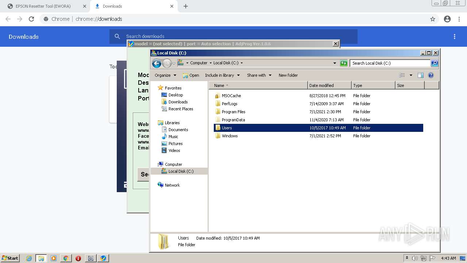This screenshot has width=467, height=263.
Task: Open Chrome three-dot menu
Action: pos(459,19)
